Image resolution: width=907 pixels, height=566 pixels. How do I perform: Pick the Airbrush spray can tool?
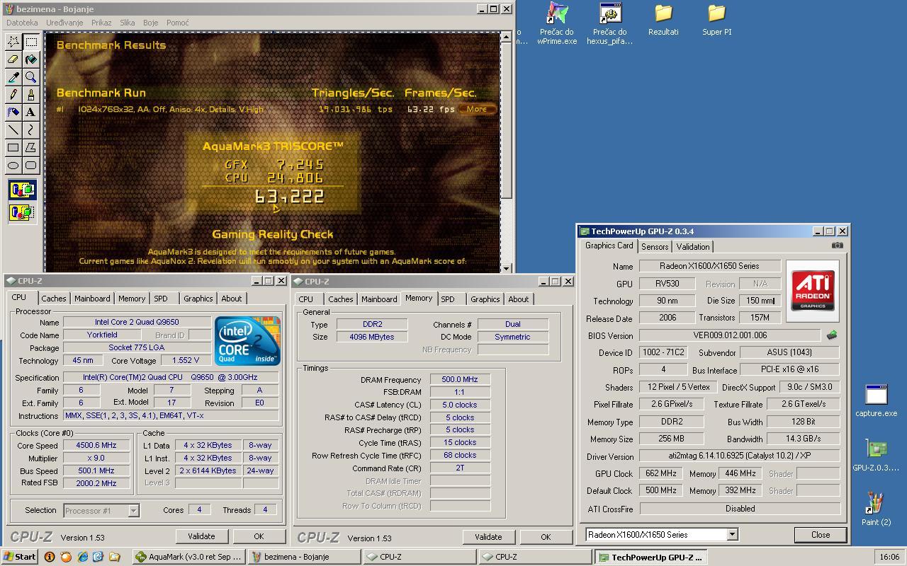click(x=13, y=112)
